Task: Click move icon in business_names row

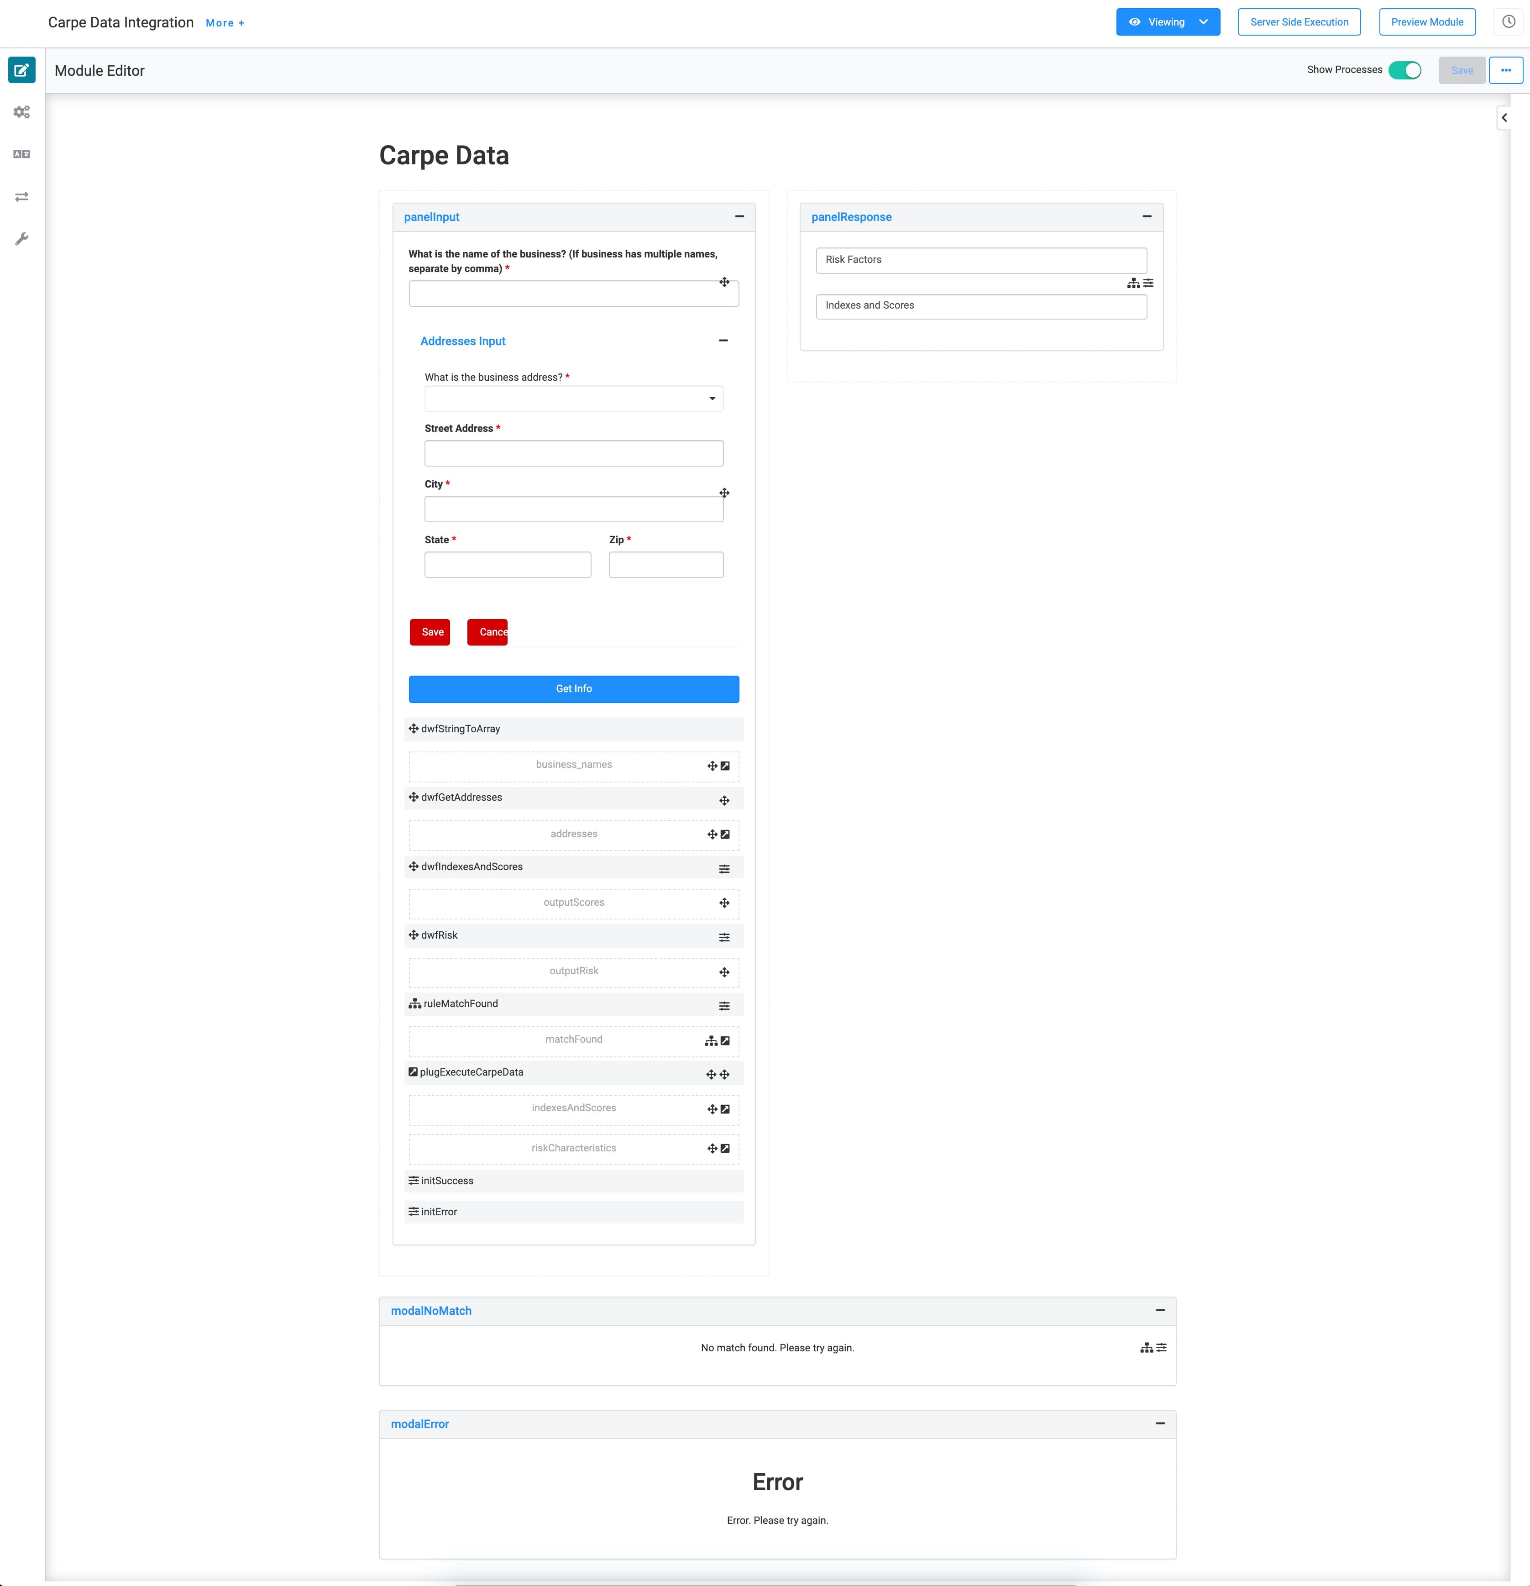Action: [712, 766]
